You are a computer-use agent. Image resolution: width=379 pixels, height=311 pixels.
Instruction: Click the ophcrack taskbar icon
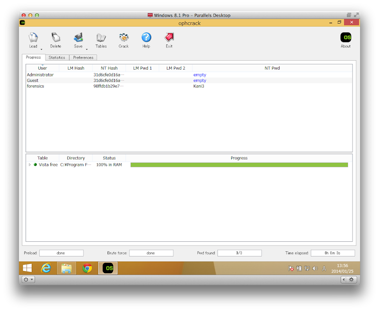(x=108, y=268)
